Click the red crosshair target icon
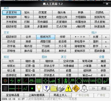This screenshot has height=101, width=111. 5,81
